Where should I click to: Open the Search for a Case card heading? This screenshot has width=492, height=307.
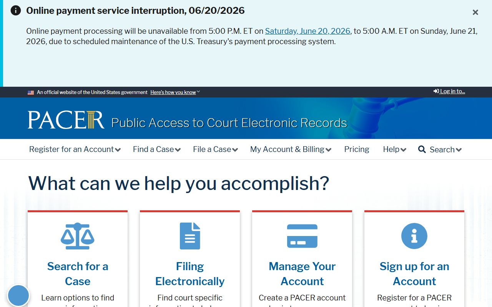coord(78,274)
